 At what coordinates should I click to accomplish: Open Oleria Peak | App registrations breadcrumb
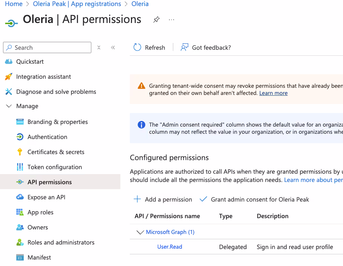pyautogui.click(x=77, y=4)
